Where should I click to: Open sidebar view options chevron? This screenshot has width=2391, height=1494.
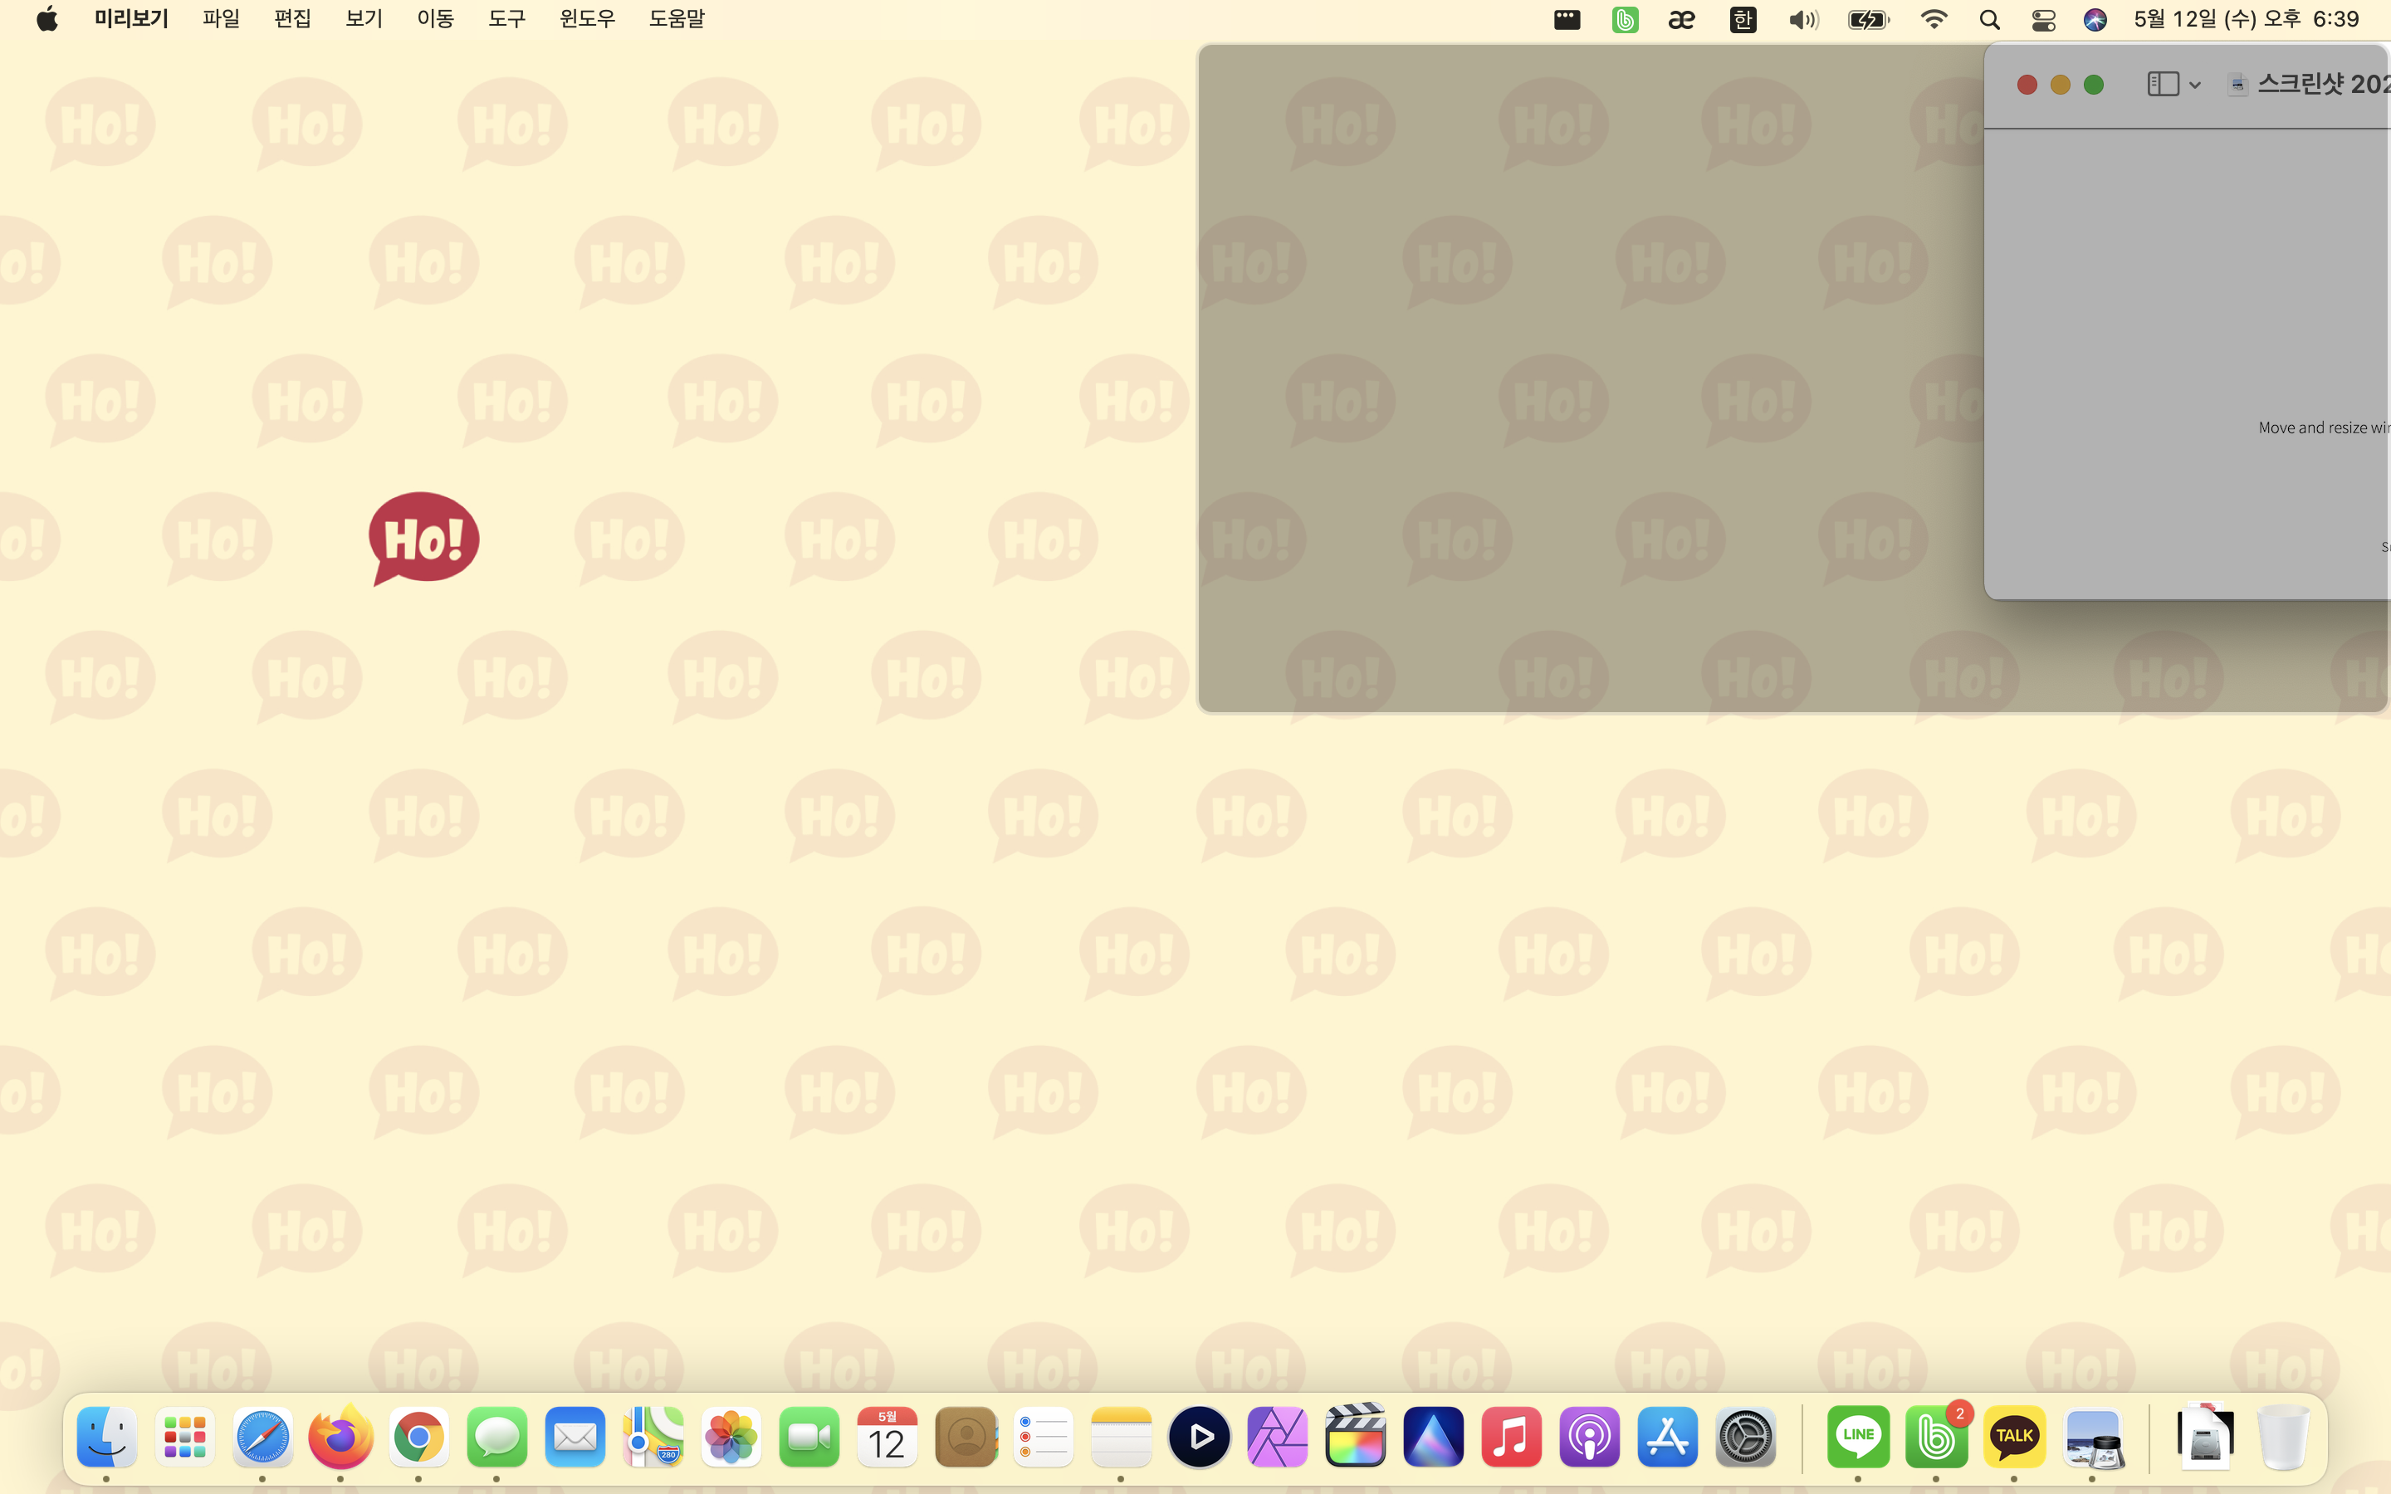2194,85
